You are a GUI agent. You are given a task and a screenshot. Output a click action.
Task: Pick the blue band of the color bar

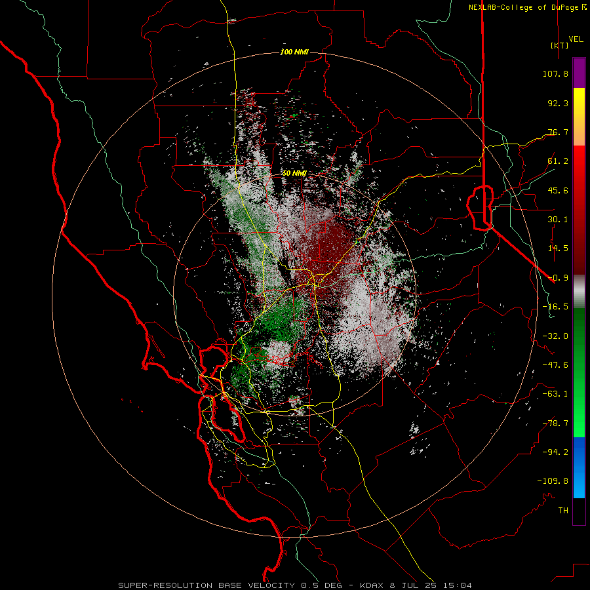pos(579,467)
